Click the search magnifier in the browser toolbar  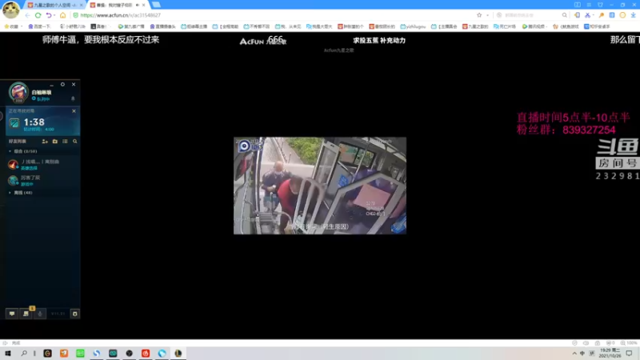[x=565, y=15]
